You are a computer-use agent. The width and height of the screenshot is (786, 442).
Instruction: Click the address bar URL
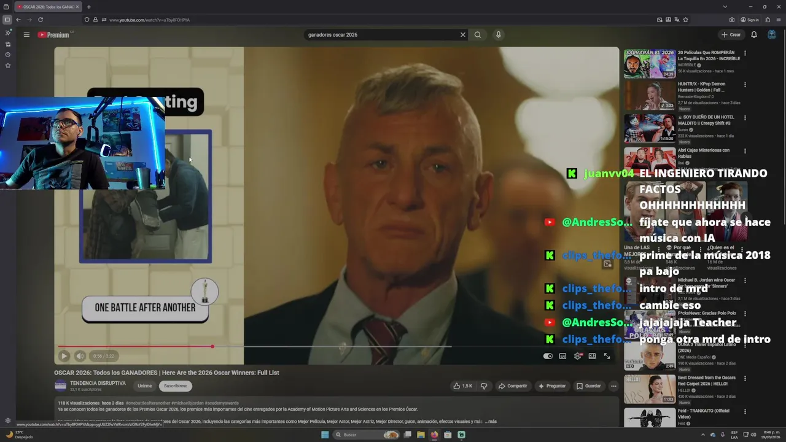(x=149, y=20)
